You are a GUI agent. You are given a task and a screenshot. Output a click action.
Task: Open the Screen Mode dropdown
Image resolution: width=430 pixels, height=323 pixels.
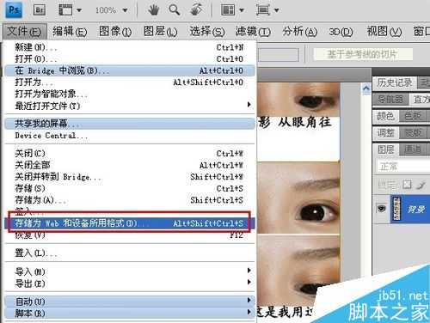(267, 10)
